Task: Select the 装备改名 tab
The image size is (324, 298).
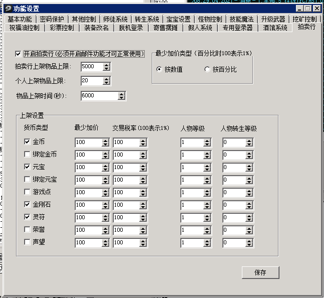Action: pos(96,28)
